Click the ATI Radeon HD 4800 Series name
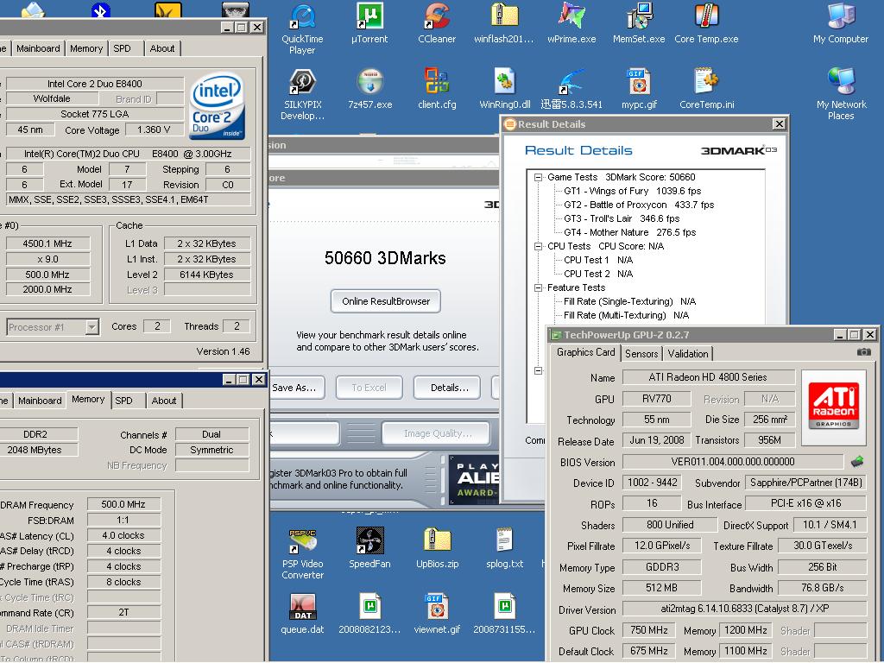884x663 pixels. 708,377
